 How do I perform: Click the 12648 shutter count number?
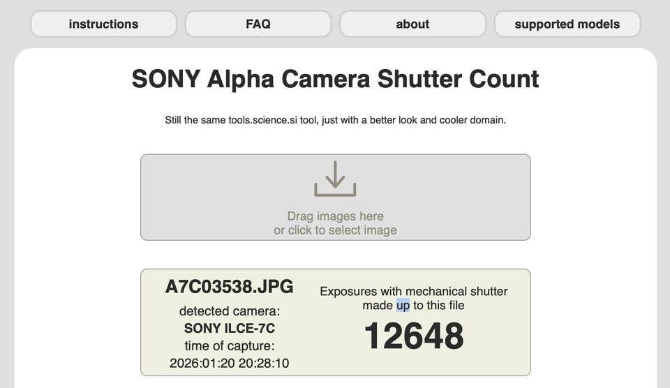tap(414, 336)
